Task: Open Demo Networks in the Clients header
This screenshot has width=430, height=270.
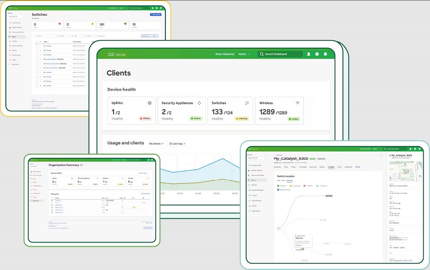Action: 224,54
